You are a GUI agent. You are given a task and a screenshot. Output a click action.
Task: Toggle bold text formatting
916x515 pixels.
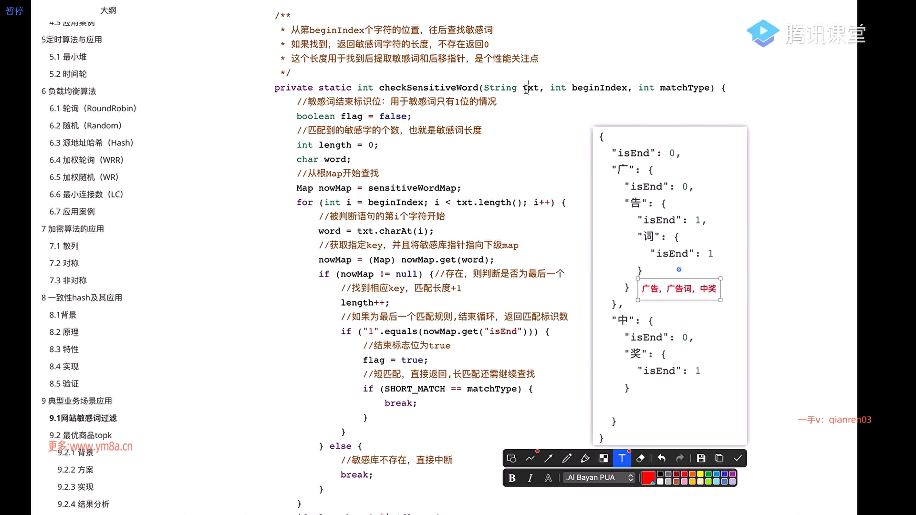click(x=512, y=478)
